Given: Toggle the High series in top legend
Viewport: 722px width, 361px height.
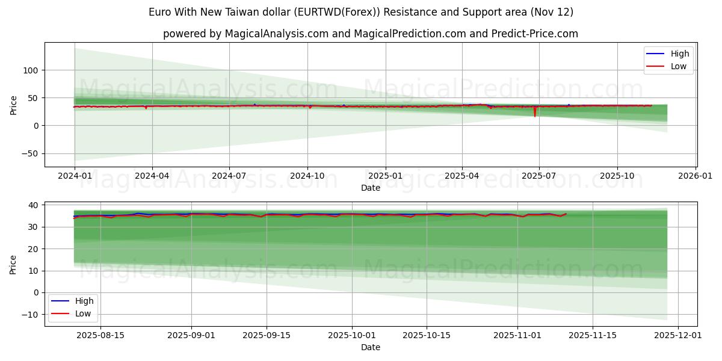Looking at the screenshot, I should [x=675, y=54].
